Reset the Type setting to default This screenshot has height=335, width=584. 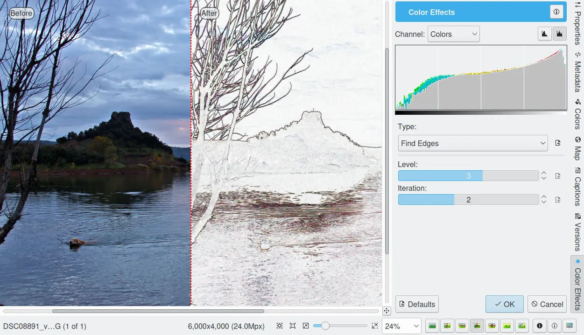[557, 143]
